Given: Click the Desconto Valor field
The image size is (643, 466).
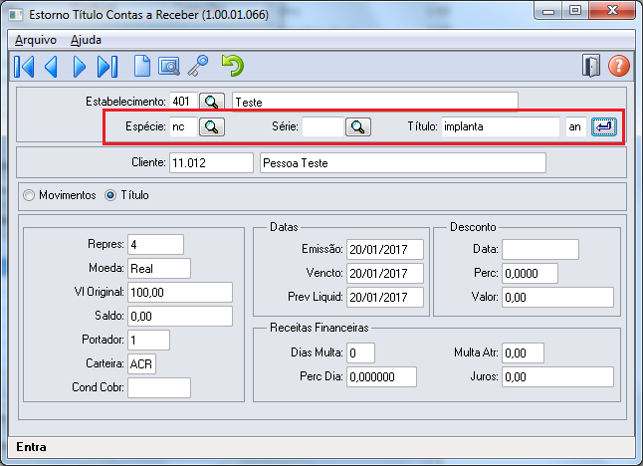Looking at the screenshot, I should point(557,297).
